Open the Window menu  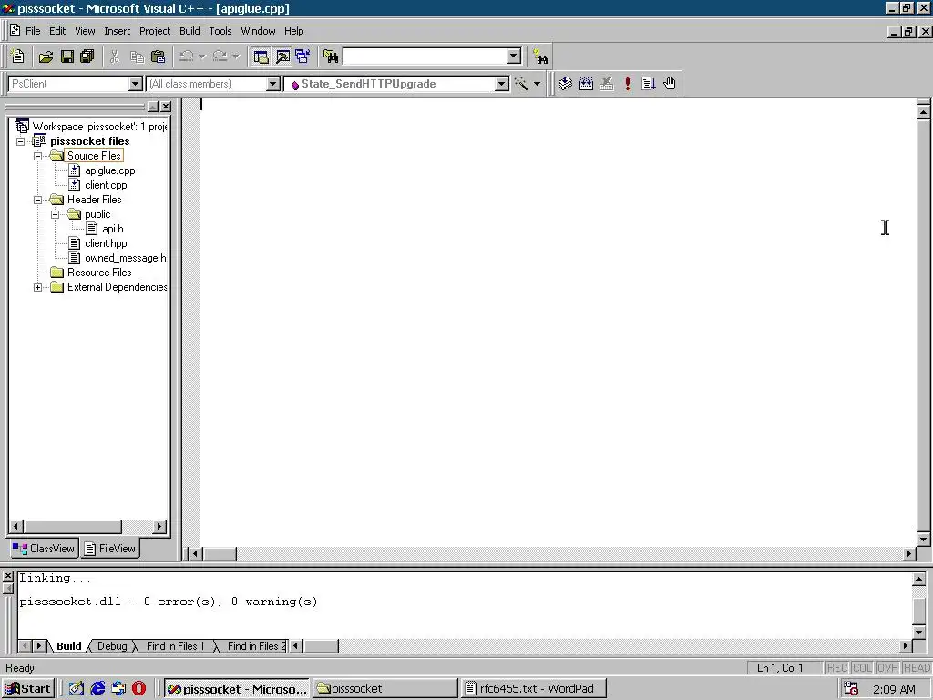click(x=258, y=31)
